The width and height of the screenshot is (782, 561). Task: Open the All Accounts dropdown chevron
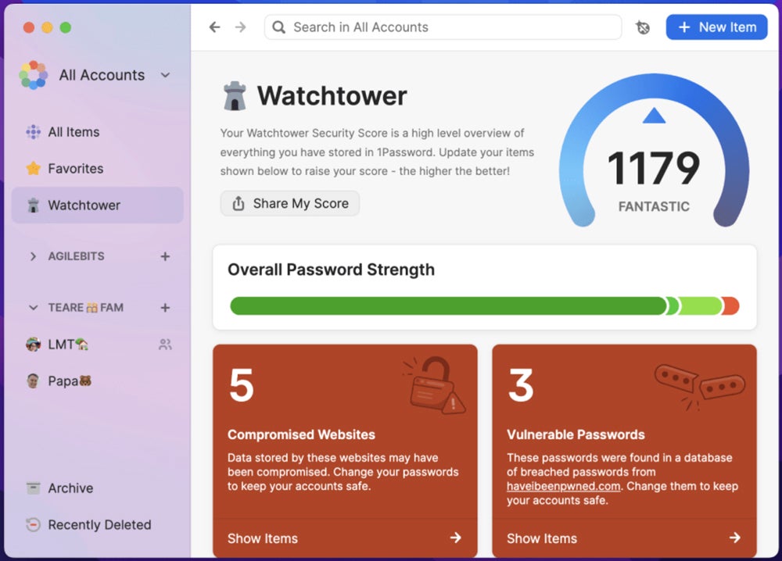point(165,75)
